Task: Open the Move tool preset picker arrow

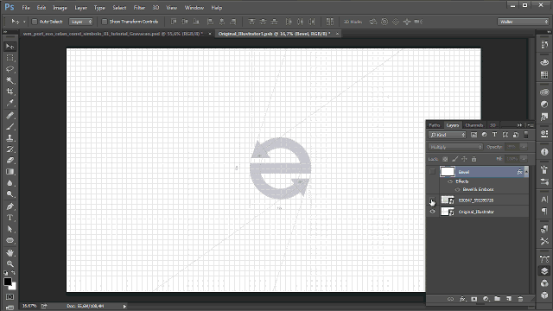Action: pyautogui.click(x=24, y=22)
